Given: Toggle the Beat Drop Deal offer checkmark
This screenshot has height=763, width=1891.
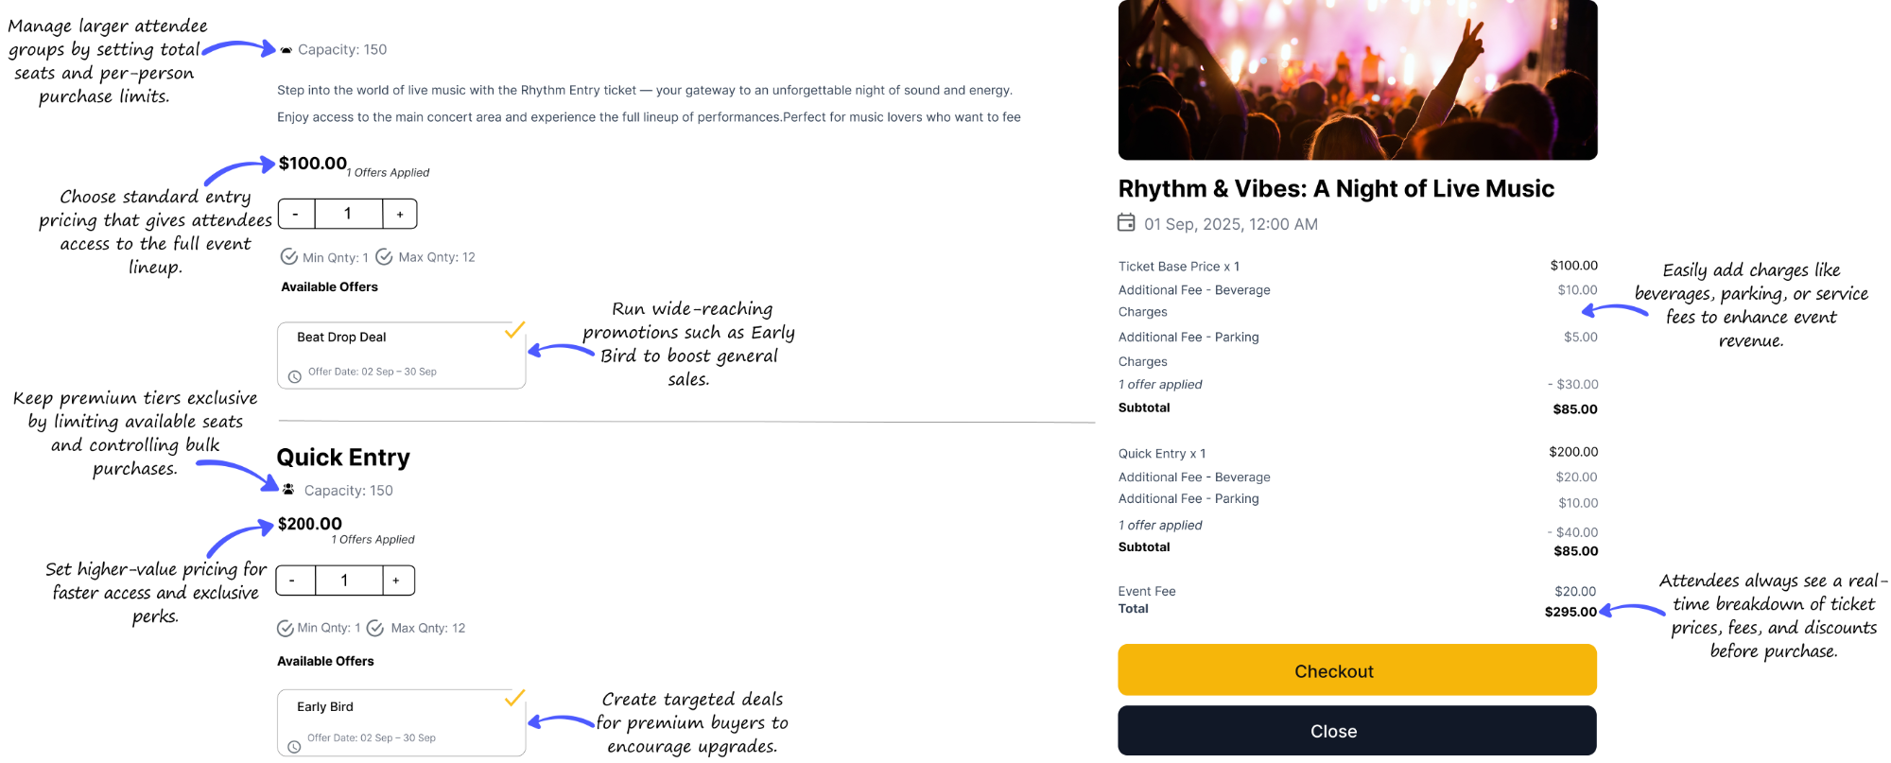Looking at the screenshot, I should coord(514,331).
